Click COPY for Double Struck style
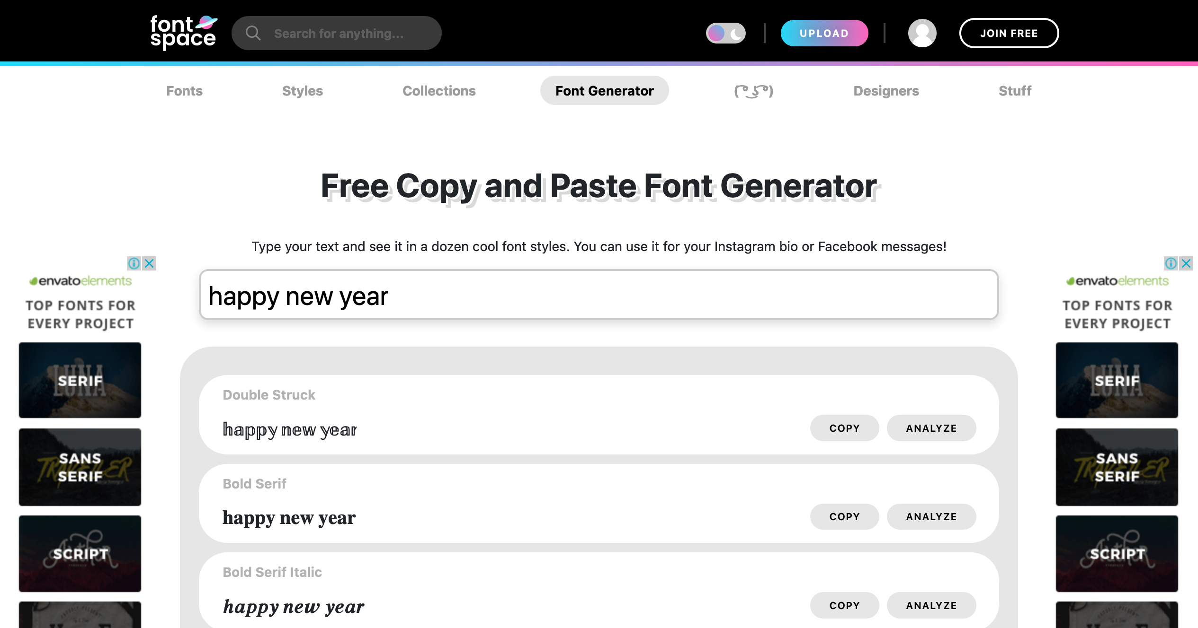 (x=844, y=427)
